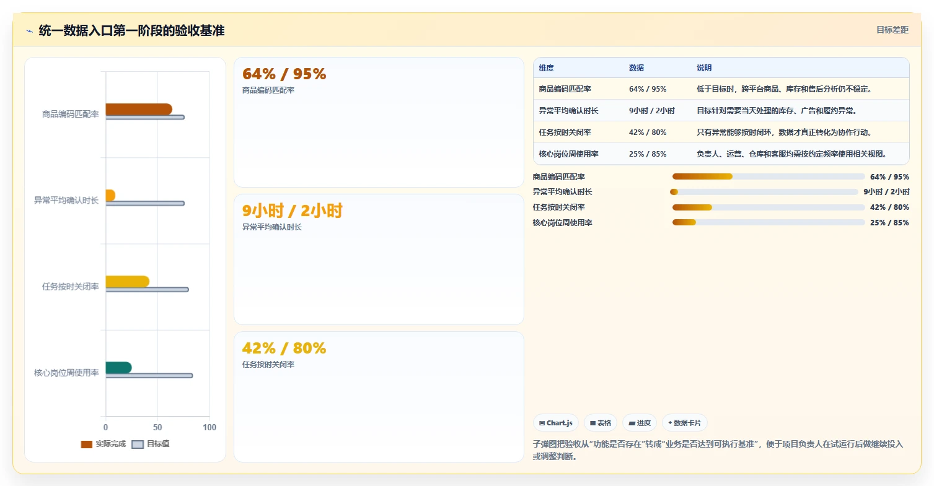Click the small icon beside the page title

(x=30, y=31)
